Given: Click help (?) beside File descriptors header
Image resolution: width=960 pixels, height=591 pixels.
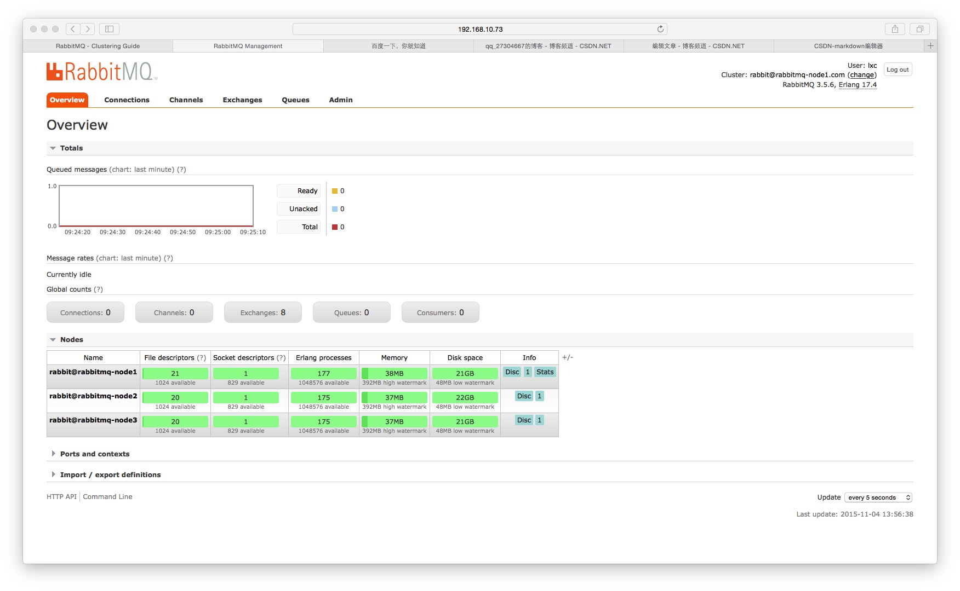Looking at the screenshot, I should (x=202, y=358).
